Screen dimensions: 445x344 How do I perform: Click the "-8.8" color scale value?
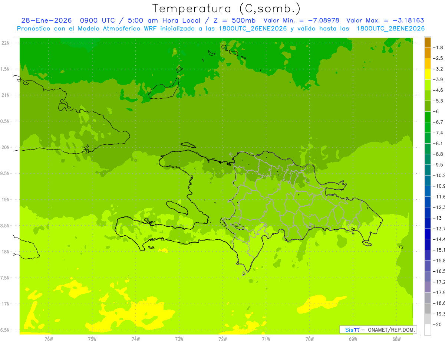(x=438, y=154)
